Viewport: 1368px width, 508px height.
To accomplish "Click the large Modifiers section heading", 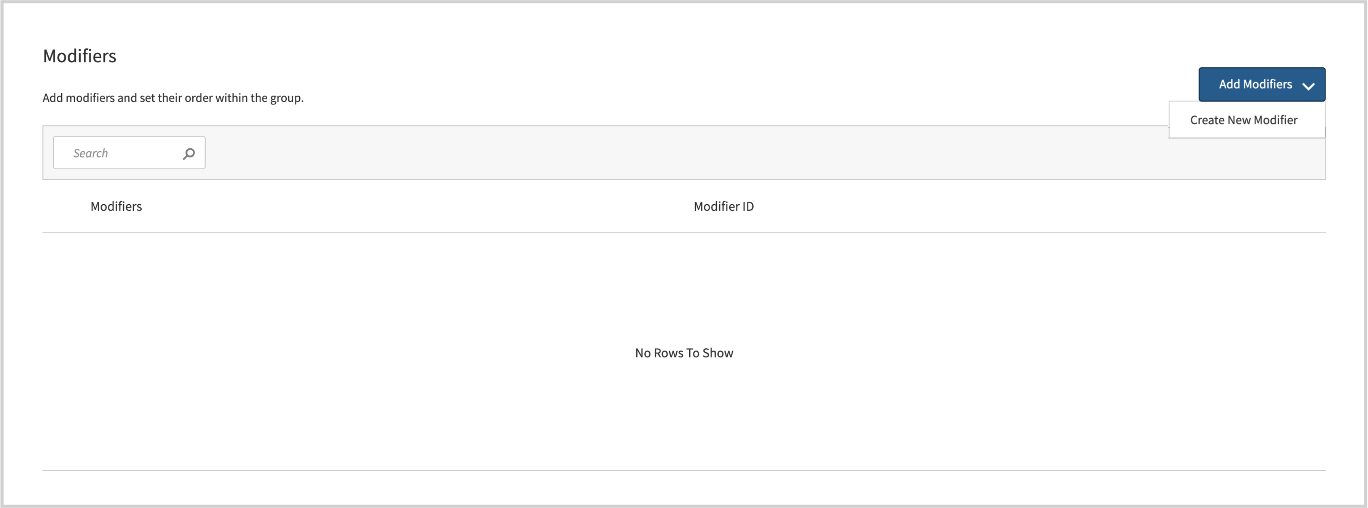I will coord(79,56).
